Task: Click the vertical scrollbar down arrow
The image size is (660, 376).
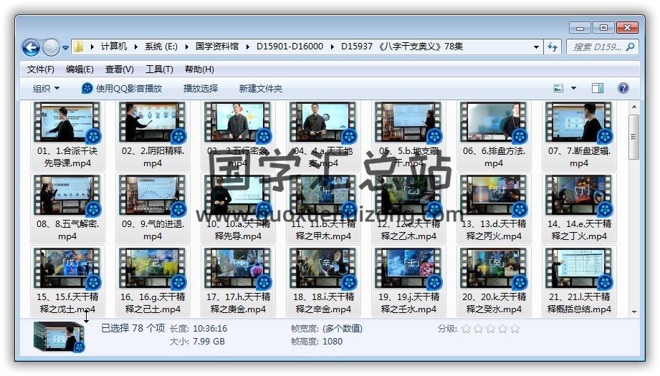Action: 633,311
